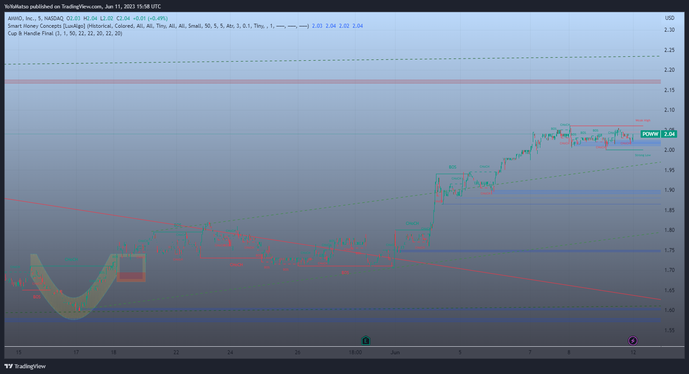Image resolution: width=689 pixels, height=374 pixels.
Task: Select the red-bordered handle box after the cup
Action: pos(131,268)
